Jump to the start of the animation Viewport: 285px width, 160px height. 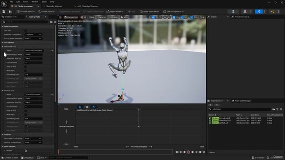pos(177,152)
